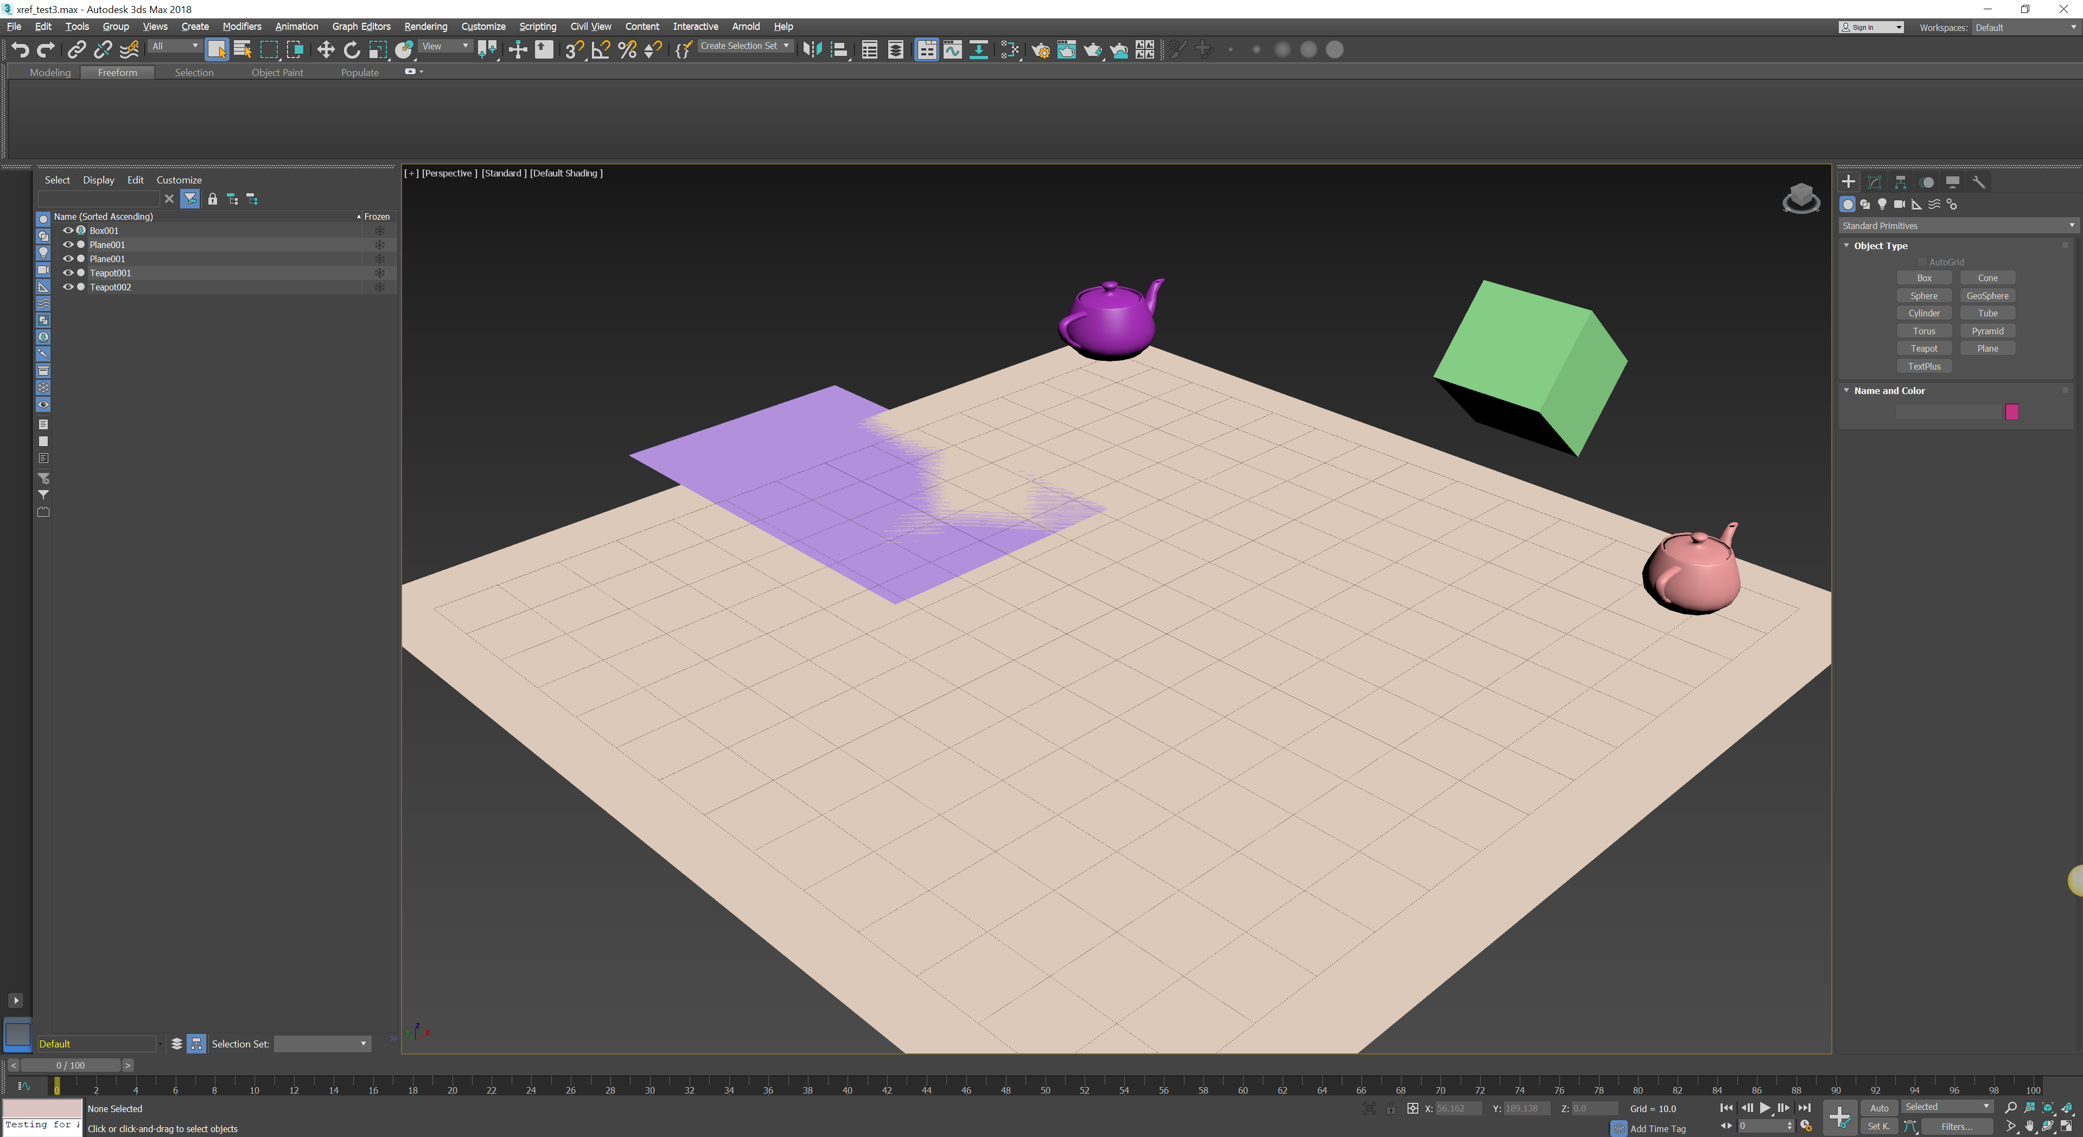Open Render Setup teapot icon
Screen dimensions: 2083x1137
[1041, 50]
